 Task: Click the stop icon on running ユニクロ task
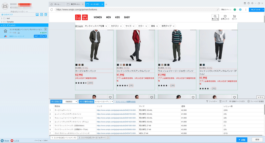click(45, 29)
